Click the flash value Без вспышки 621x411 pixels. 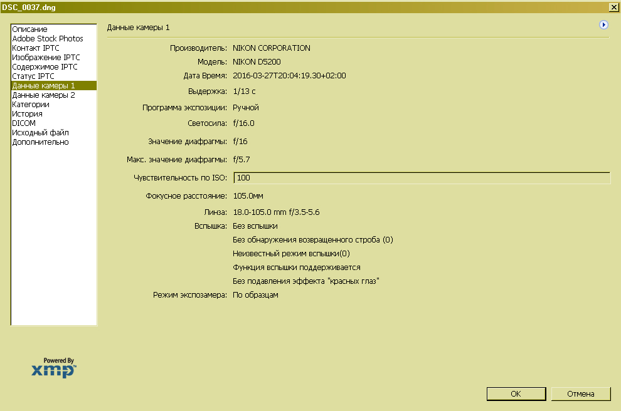(x=255, y=226)
